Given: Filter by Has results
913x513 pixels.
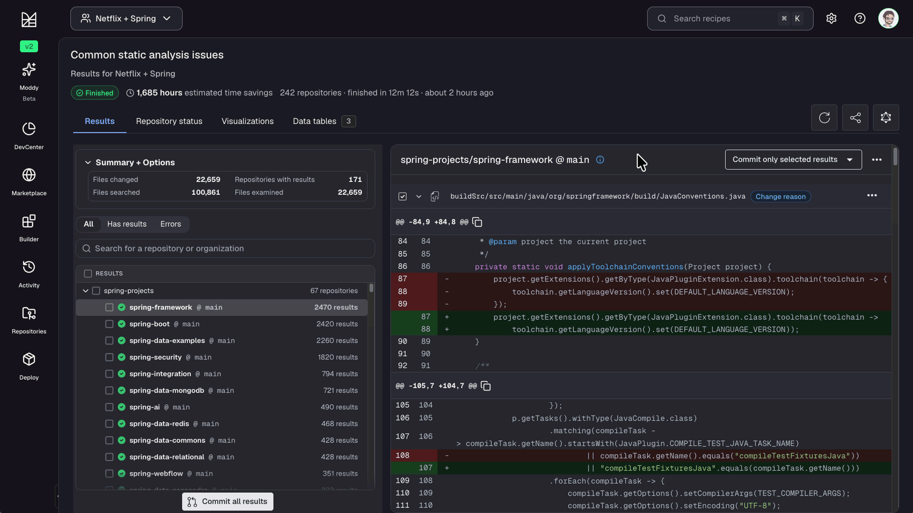Looking at the screenshot, I should tap(127, 224).
